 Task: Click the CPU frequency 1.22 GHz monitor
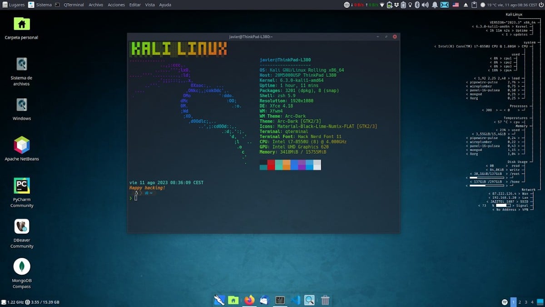12,302
